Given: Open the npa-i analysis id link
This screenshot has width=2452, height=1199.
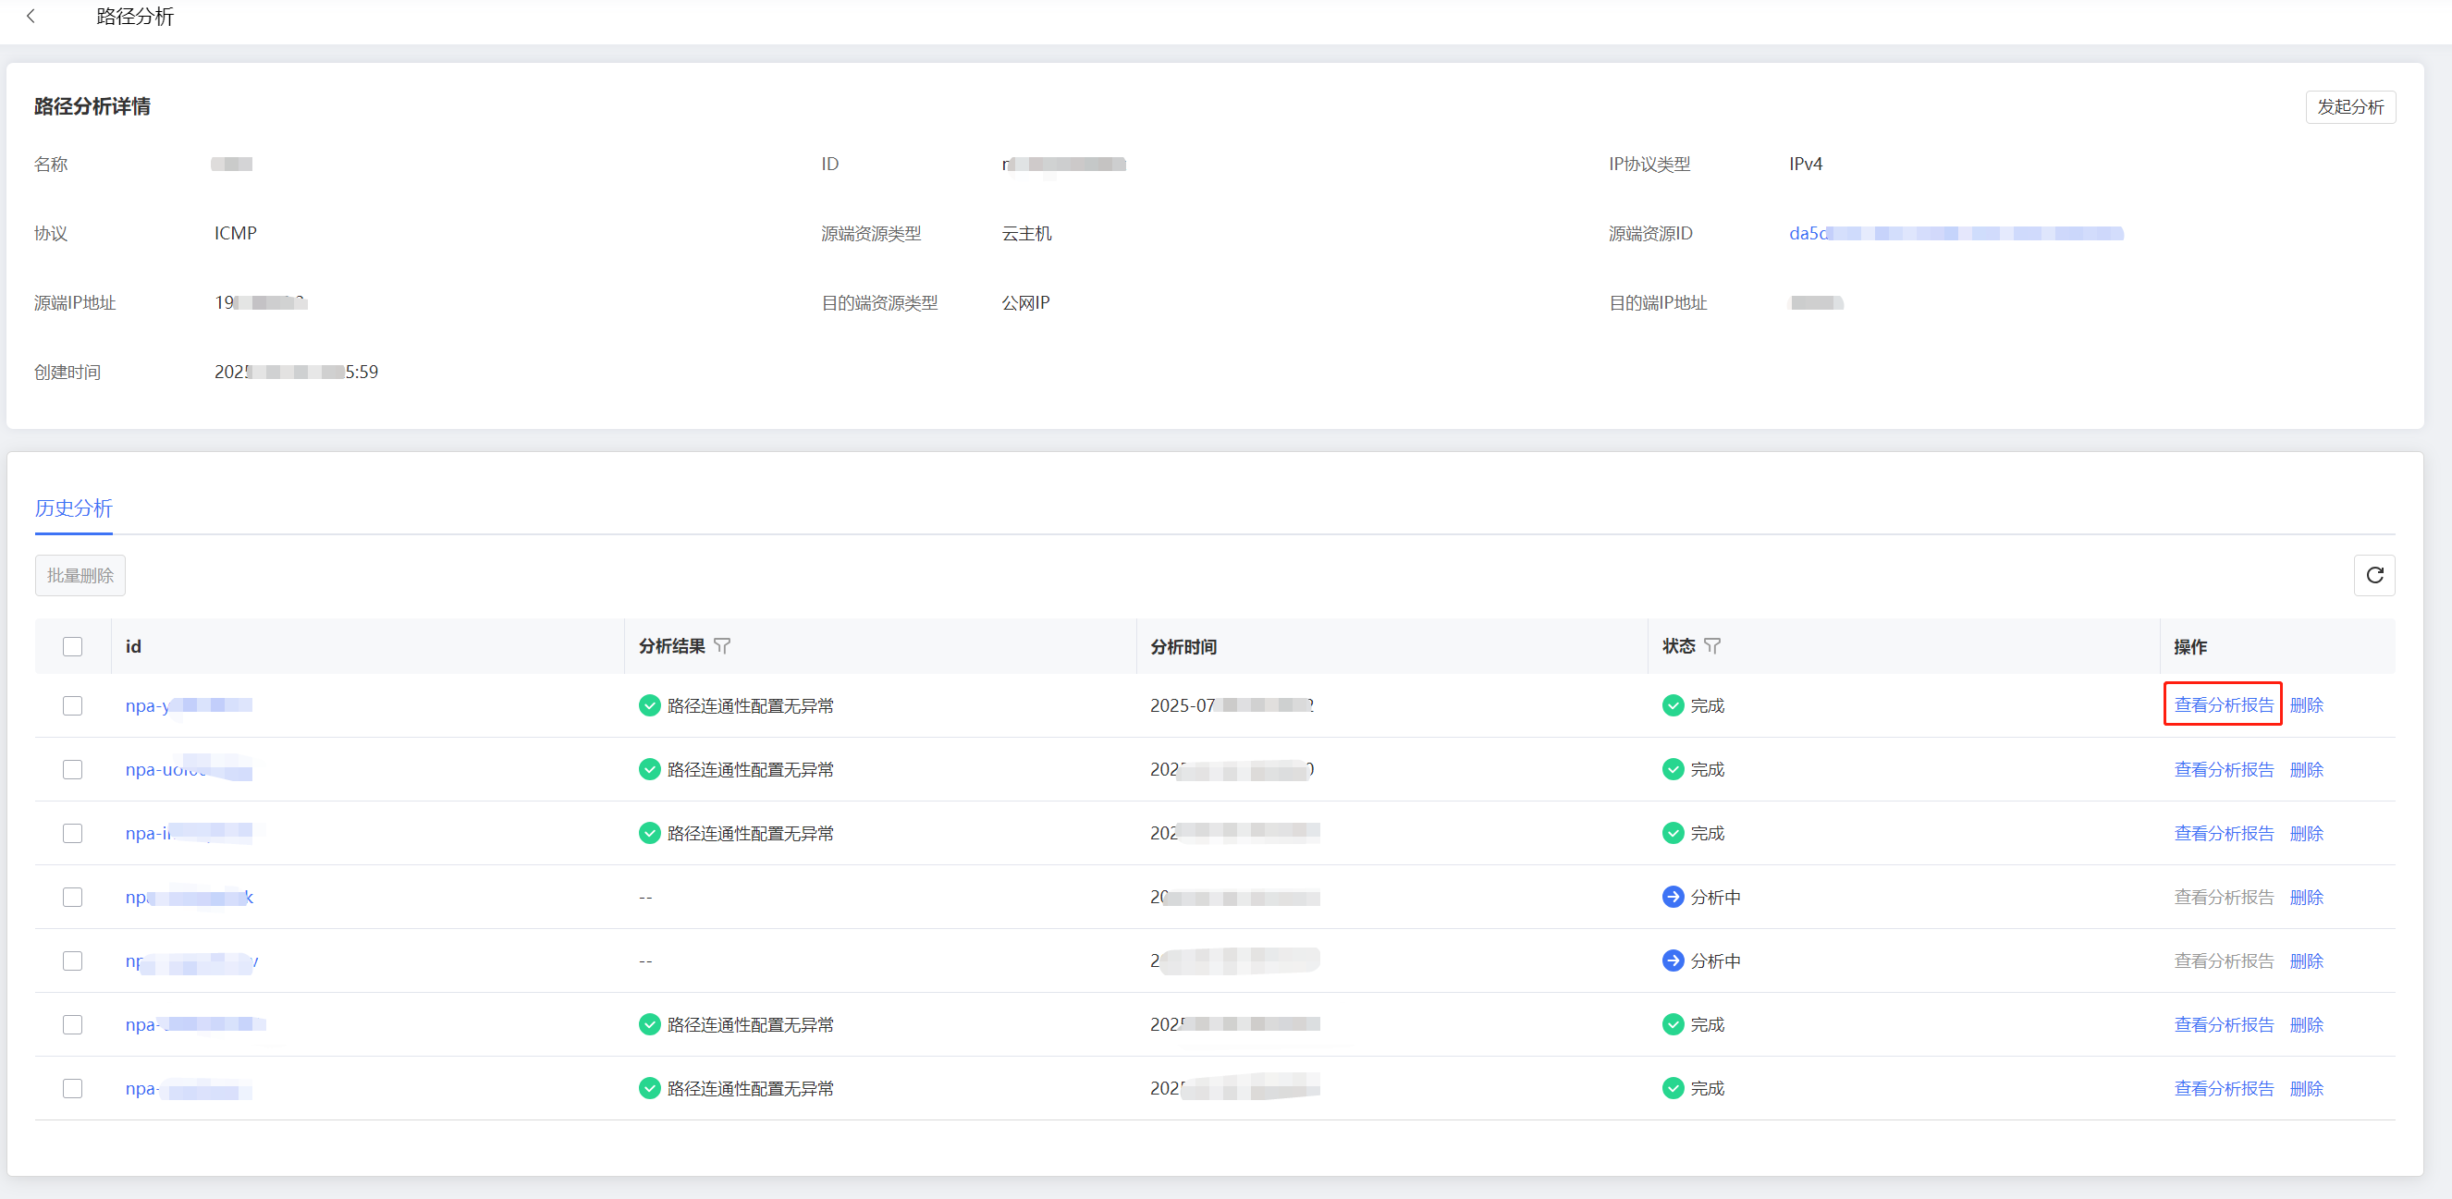Looking at the screenshot, I should coord(189,833).
